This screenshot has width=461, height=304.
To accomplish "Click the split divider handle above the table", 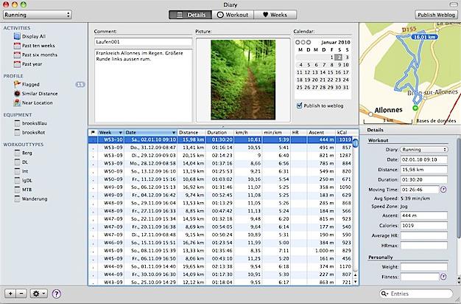I will coord(223,127).
